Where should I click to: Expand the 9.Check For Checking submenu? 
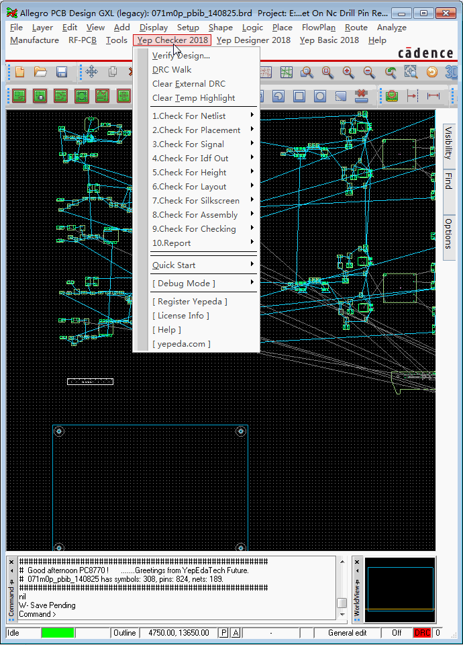click(x=204, y=228)
